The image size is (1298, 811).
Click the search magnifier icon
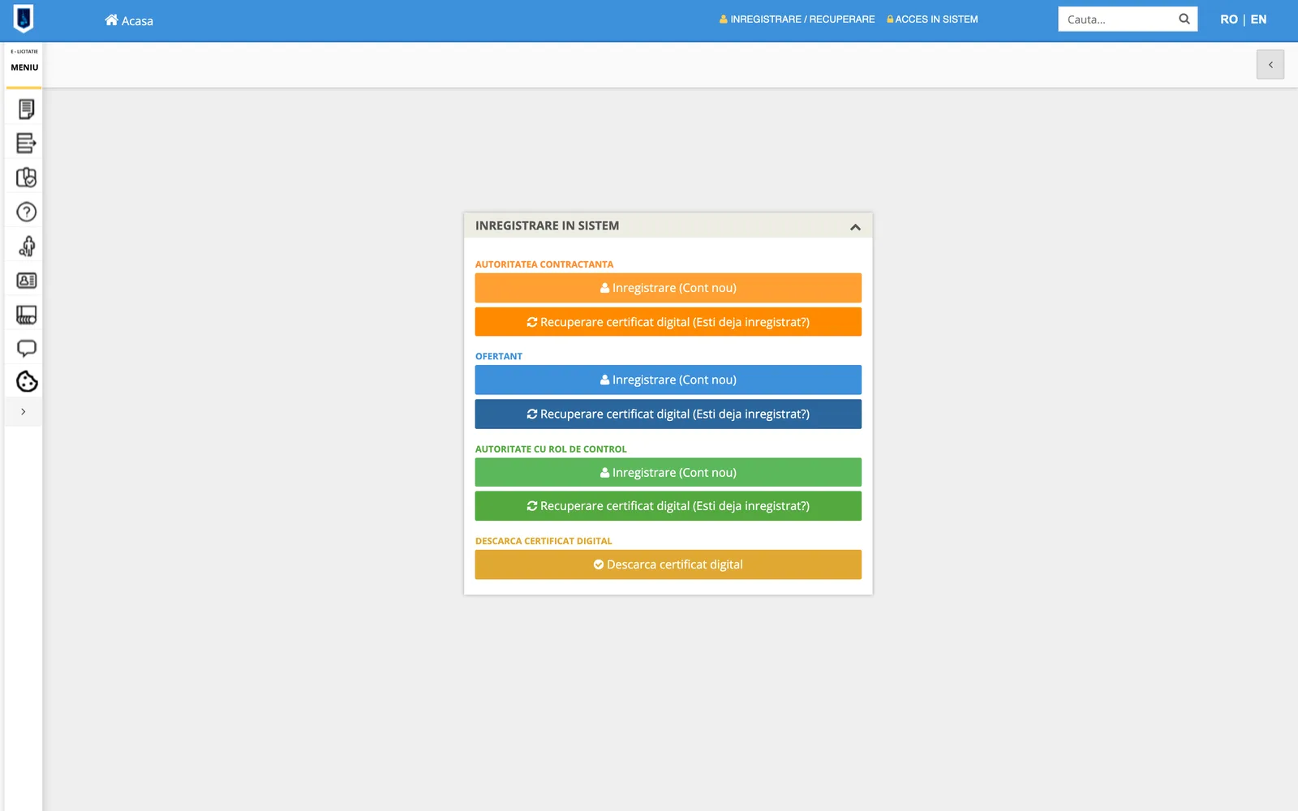[x=1184, y=19]
